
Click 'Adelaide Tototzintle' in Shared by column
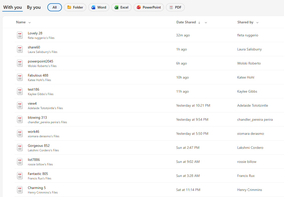(x=252, y=105)
